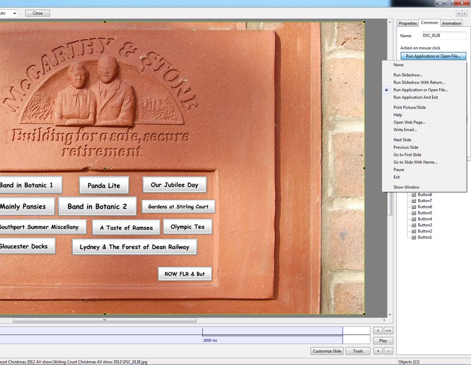Click the Gloucester Docks slide button

click(27, 246)
